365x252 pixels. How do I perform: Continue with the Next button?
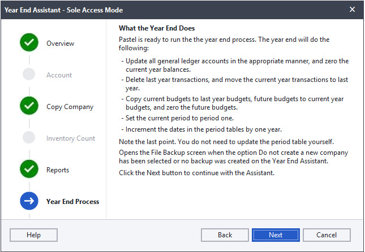tap(276, 235)
